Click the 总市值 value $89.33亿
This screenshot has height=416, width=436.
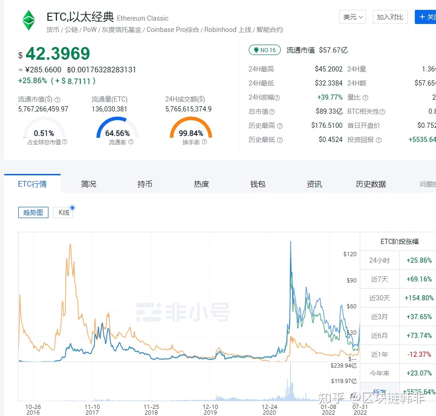329,111
